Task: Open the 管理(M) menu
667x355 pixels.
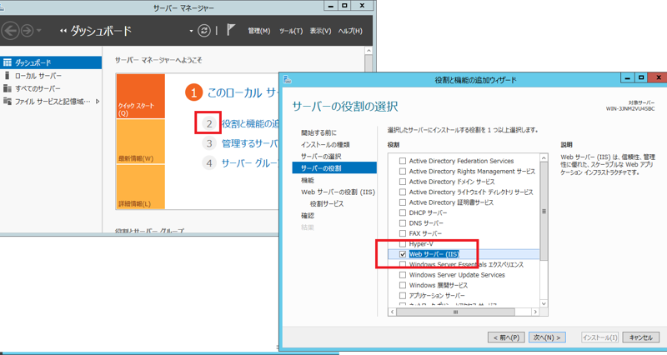Action: (x=258, y=31)
